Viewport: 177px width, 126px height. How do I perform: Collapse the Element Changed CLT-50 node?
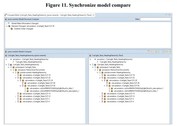tap(7, 26)
